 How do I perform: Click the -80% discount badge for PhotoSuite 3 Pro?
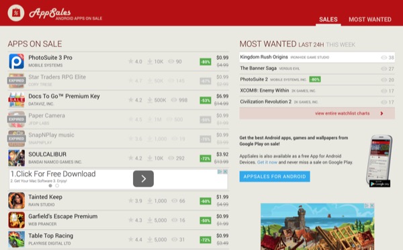click(206, 62)
